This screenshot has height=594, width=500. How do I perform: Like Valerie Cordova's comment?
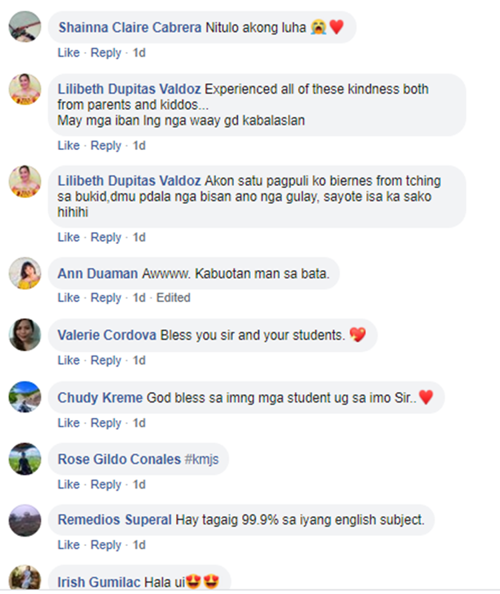click(68, 360)
